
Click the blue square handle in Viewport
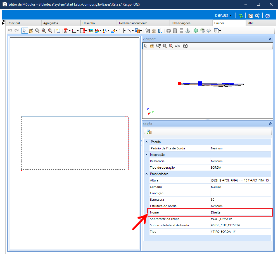coord(200,84)
